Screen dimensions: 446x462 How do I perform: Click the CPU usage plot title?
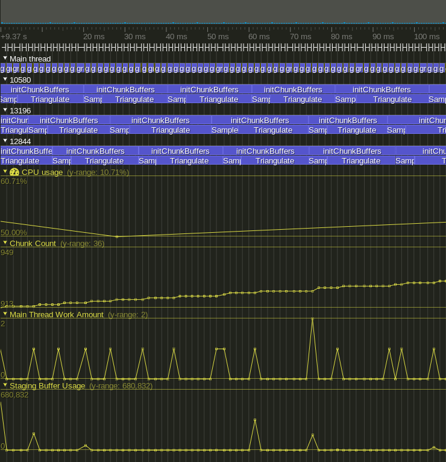click(x=42, y=172)
